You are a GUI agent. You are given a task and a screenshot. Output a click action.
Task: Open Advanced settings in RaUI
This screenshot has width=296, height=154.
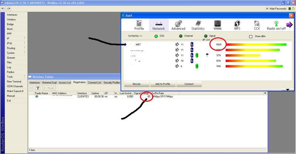(178, 25)
